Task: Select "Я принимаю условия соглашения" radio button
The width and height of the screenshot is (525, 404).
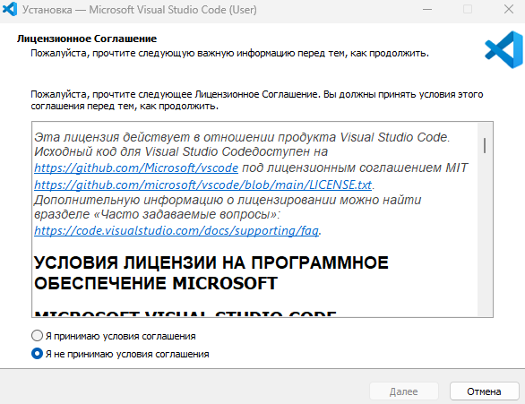Action: [x=37, y=336]
